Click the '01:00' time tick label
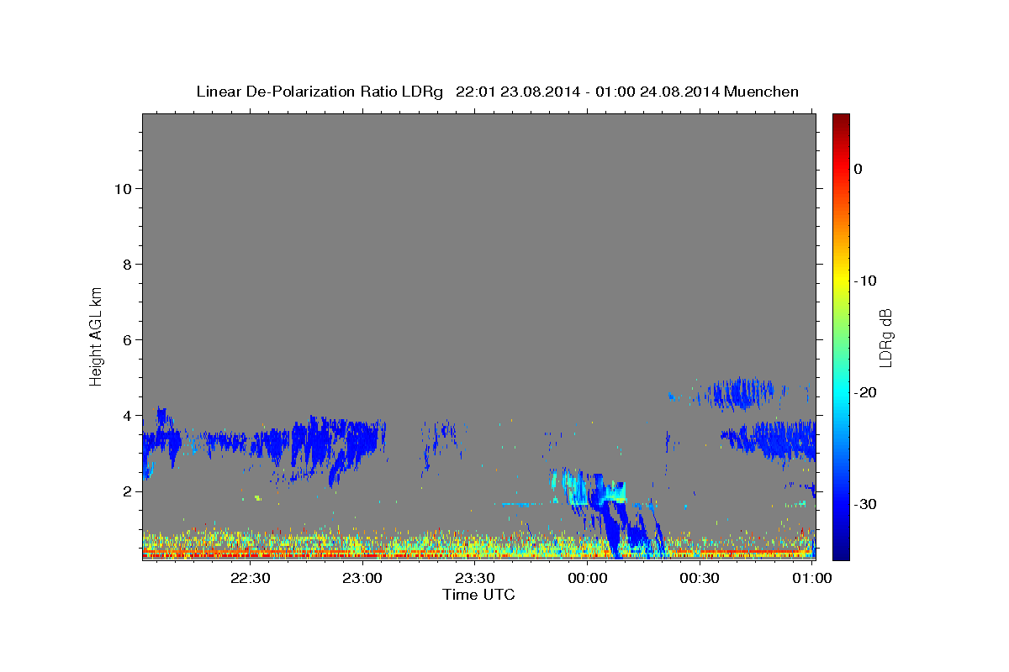The image size is (1009, 672). tap(811, 578)
